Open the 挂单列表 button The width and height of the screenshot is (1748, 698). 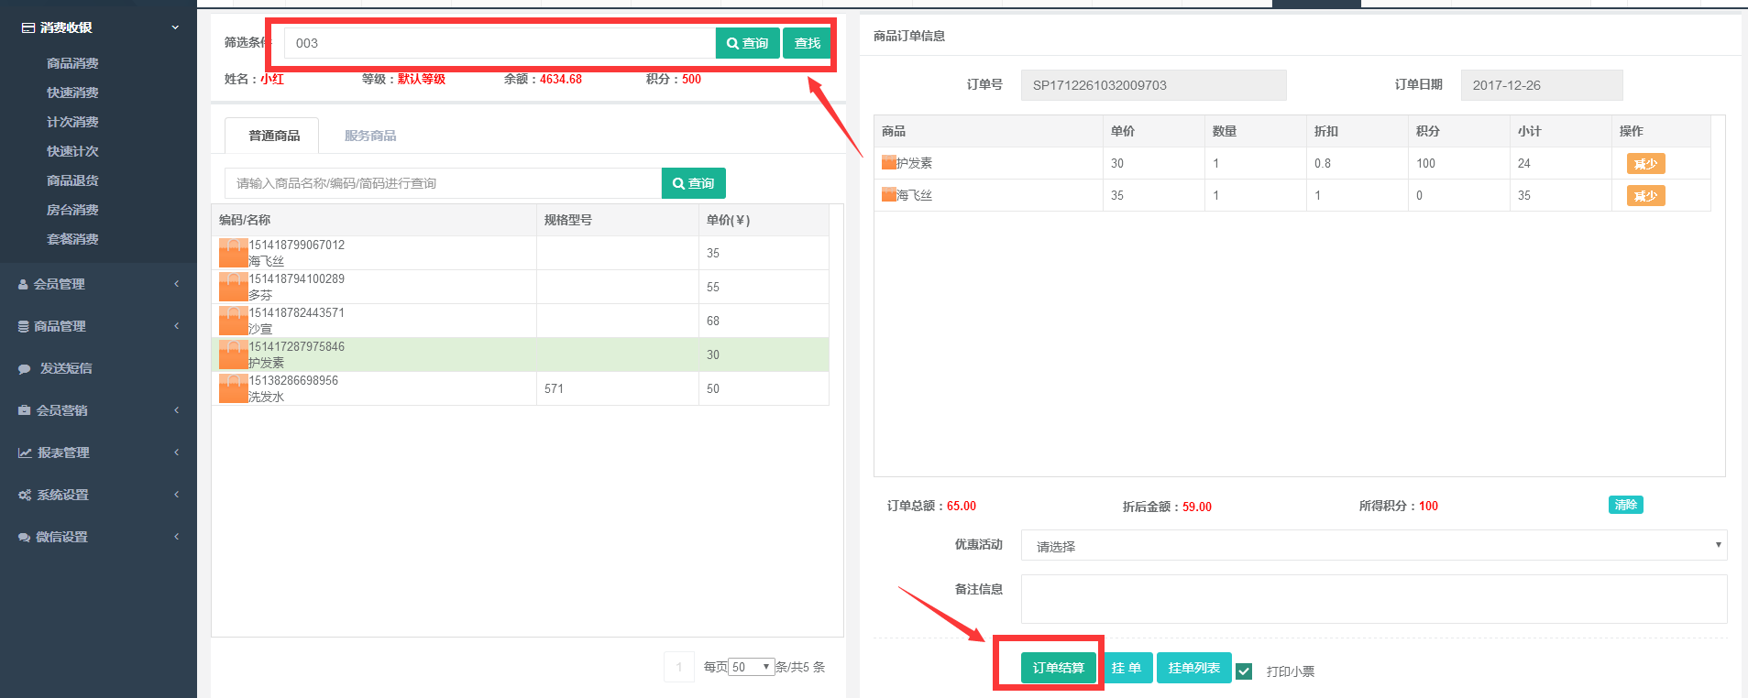tap(1193, 668)
